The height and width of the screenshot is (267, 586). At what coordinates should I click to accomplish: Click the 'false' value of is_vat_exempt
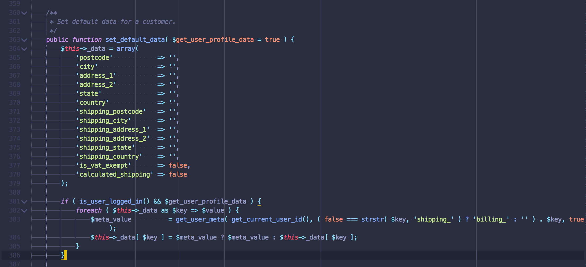(178, 165)
